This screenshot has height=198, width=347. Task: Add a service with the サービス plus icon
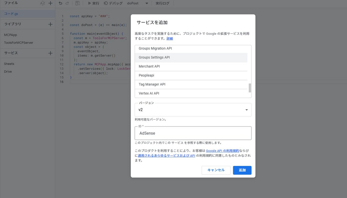[x=50, y=53]
